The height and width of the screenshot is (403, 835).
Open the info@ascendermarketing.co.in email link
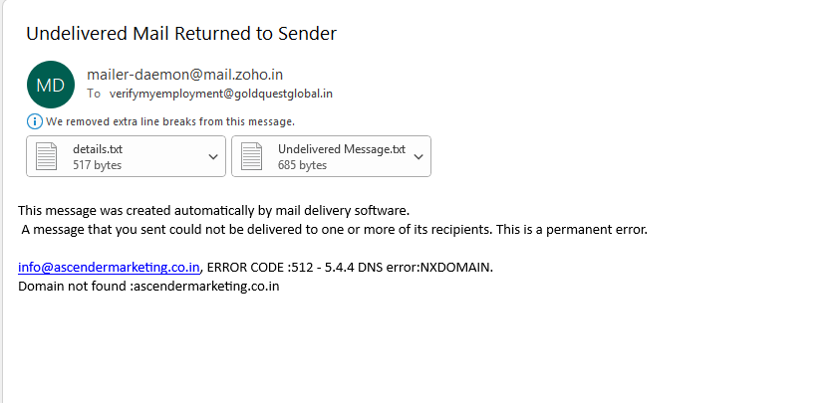pos(110,268)
